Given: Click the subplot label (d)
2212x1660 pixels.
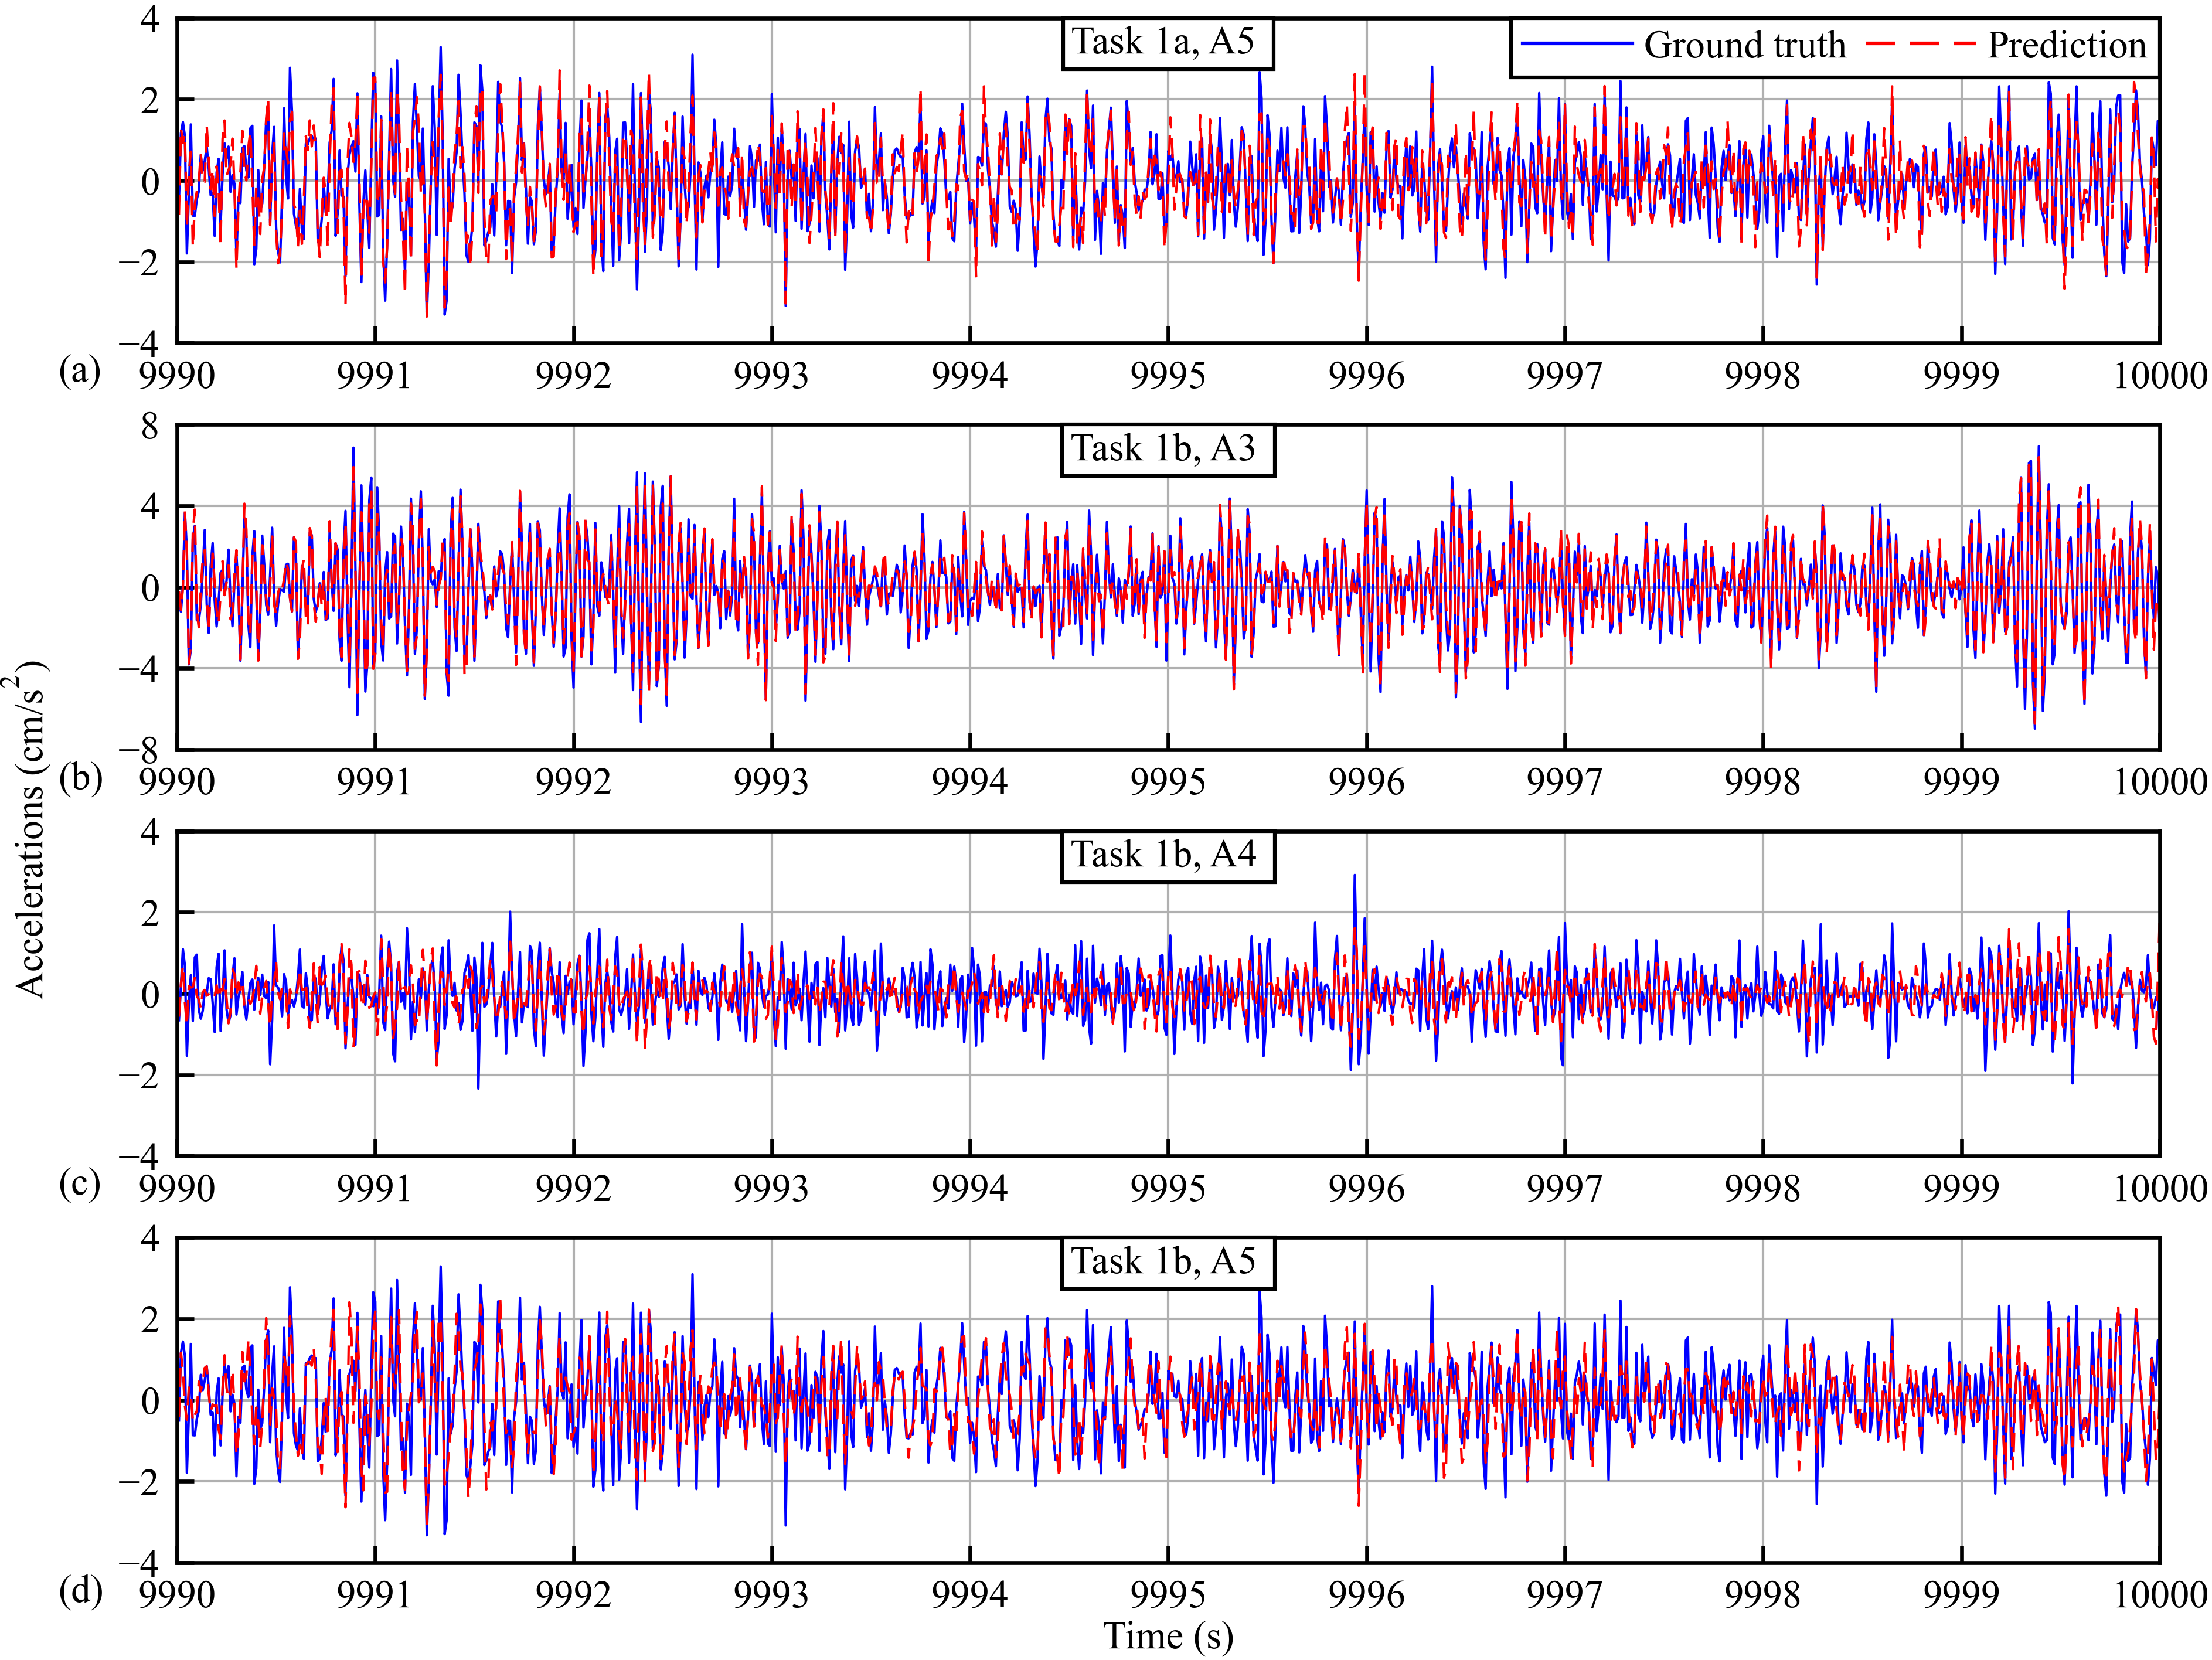Looking at the screenshot, I should [x=80, y=1591].
